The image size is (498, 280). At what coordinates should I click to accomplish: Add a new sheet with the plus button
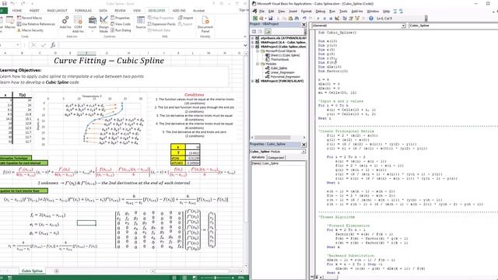57,271
